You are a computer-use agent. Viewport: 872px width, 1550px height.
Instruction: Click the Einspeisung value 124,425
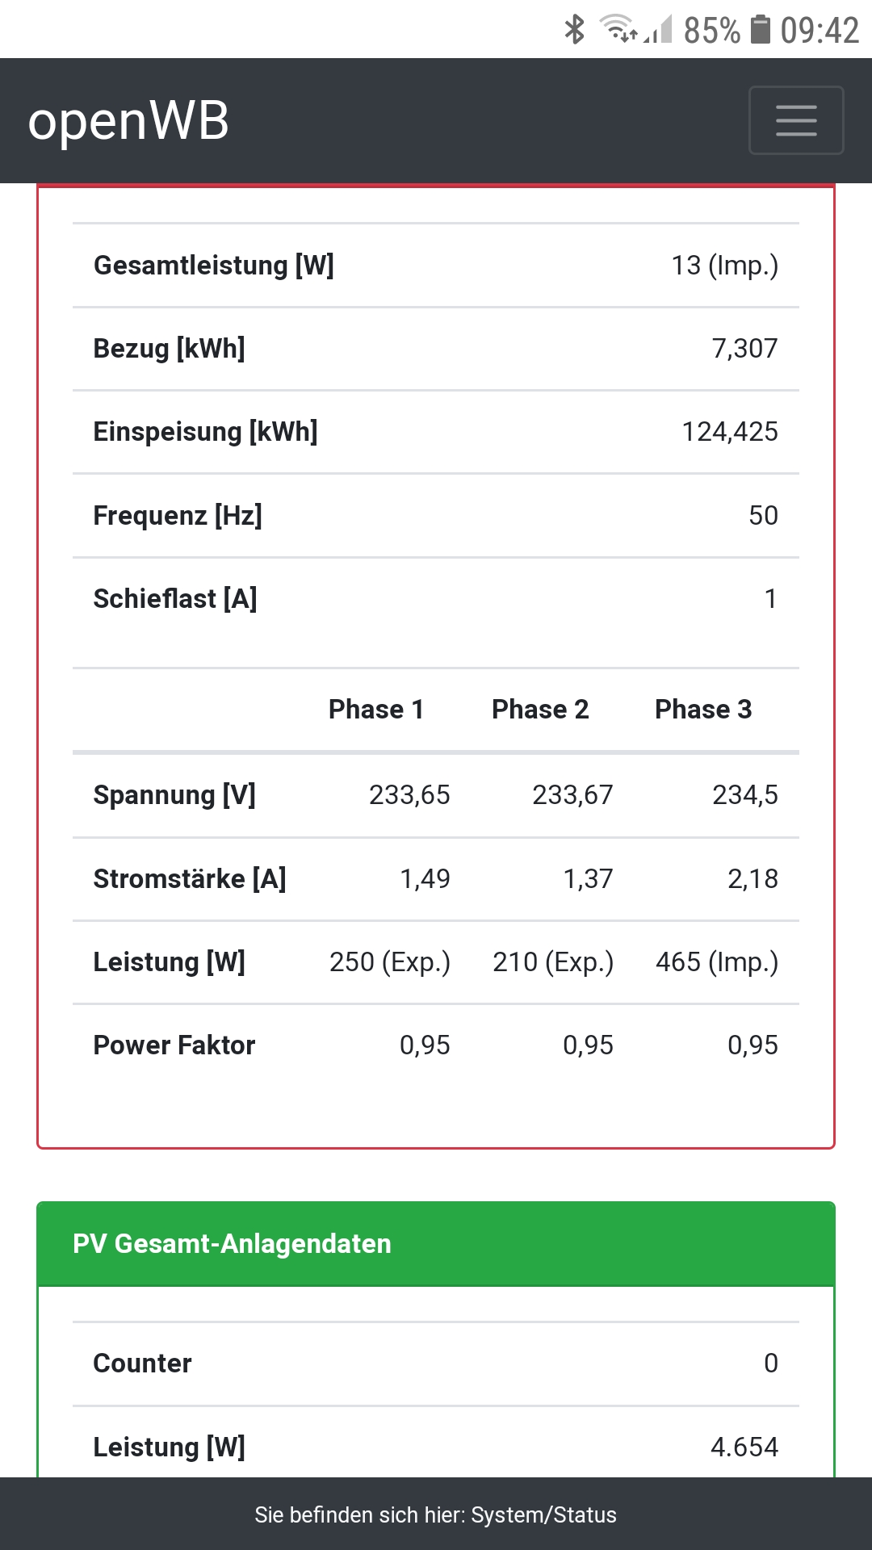tap(729, 432)
